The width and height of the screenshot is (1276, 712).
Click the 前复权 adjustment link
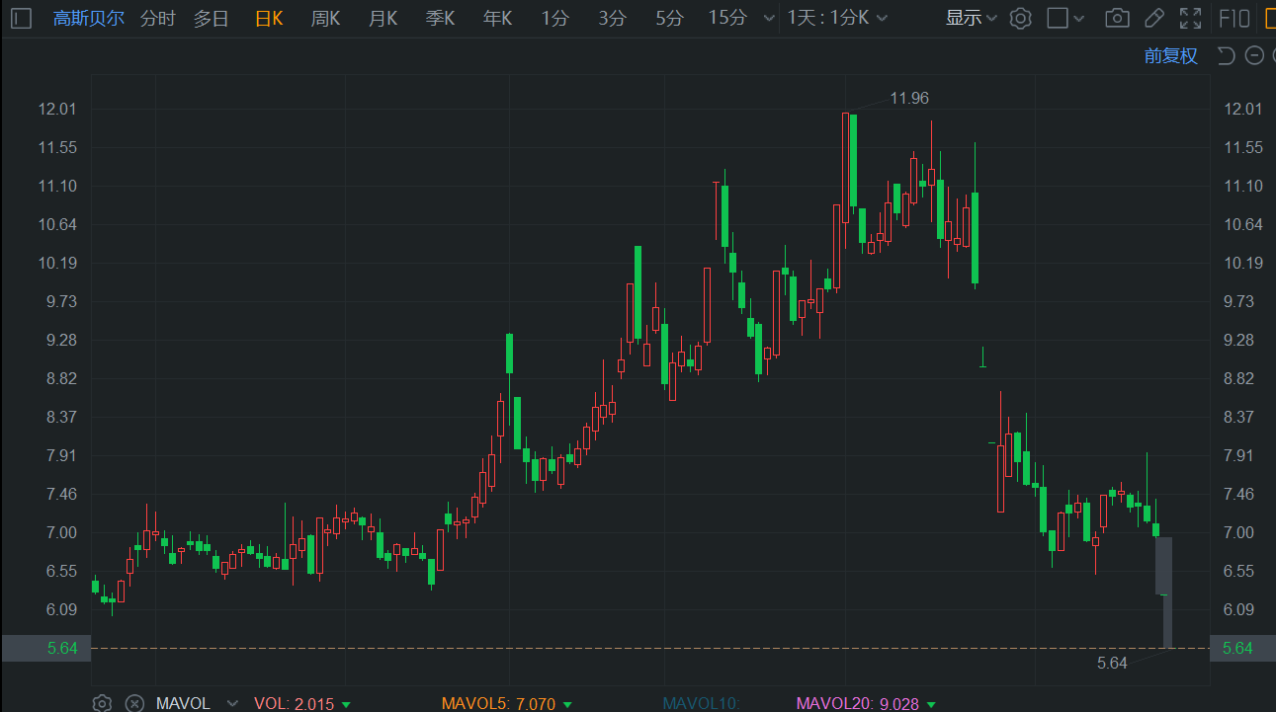coord(1170,55)
